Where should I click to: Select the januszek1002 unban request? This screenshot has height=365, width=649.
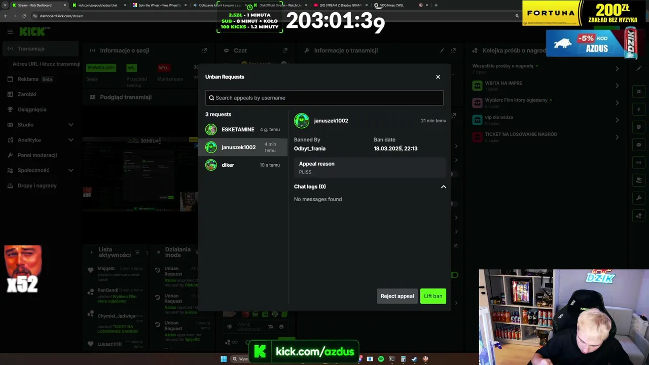pyautogui.click(x=243, y=147)
